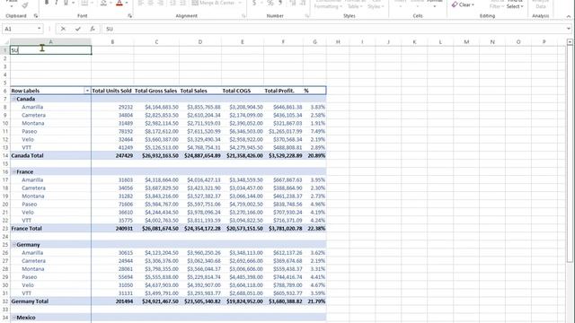575x323 pixels.
Task: Click the Percent Style icon
Action: (270, 3)
